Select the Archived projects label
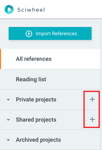This screenshot has height=150, width=102. click(x=38, y=140)
